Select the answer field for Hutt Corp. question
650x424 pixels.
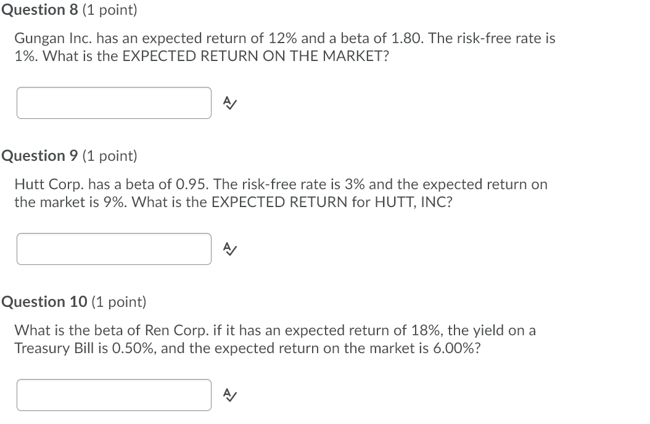[x=113, y=249]
